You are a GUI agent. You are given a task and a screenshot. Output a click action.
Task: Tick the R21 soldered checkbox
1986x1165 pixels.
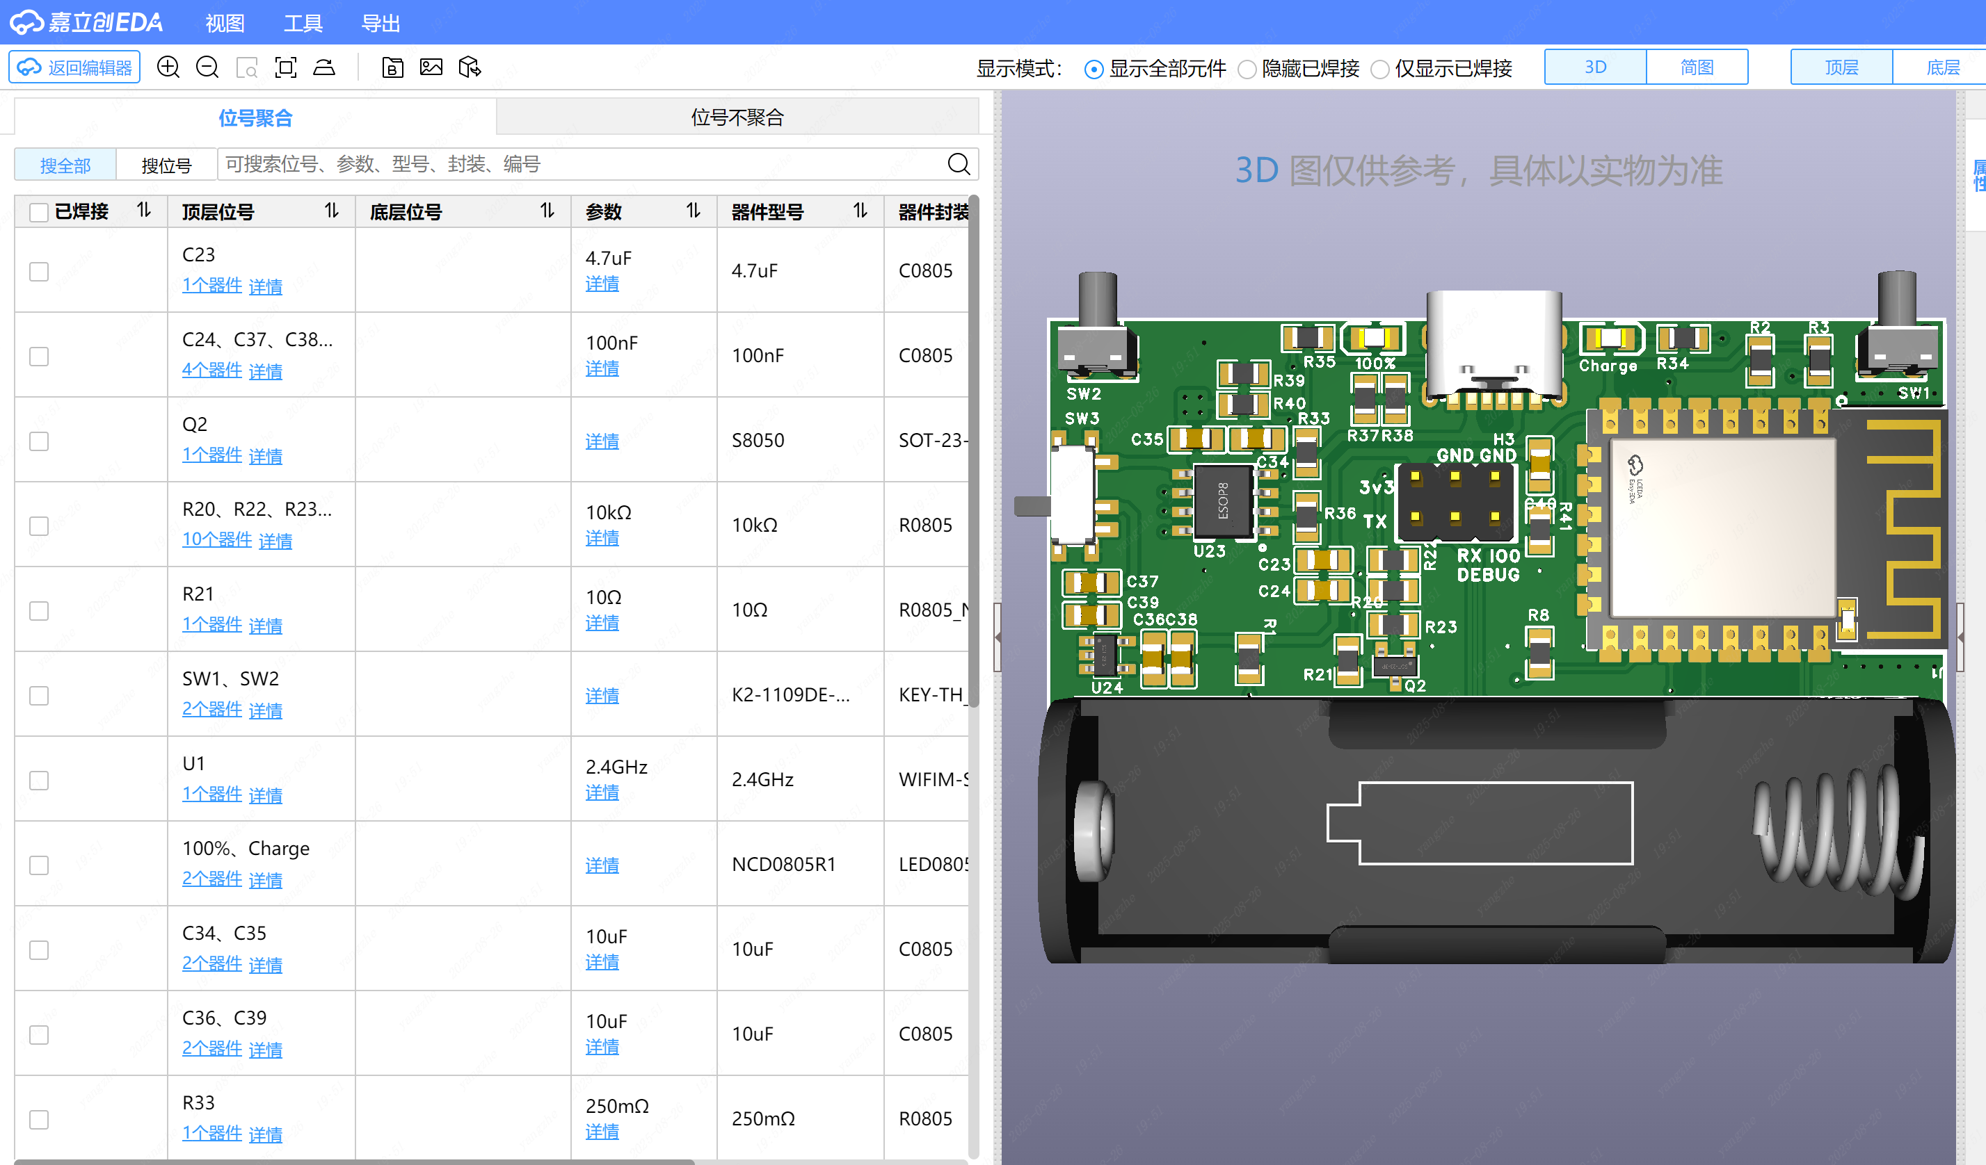pos(39,611)
